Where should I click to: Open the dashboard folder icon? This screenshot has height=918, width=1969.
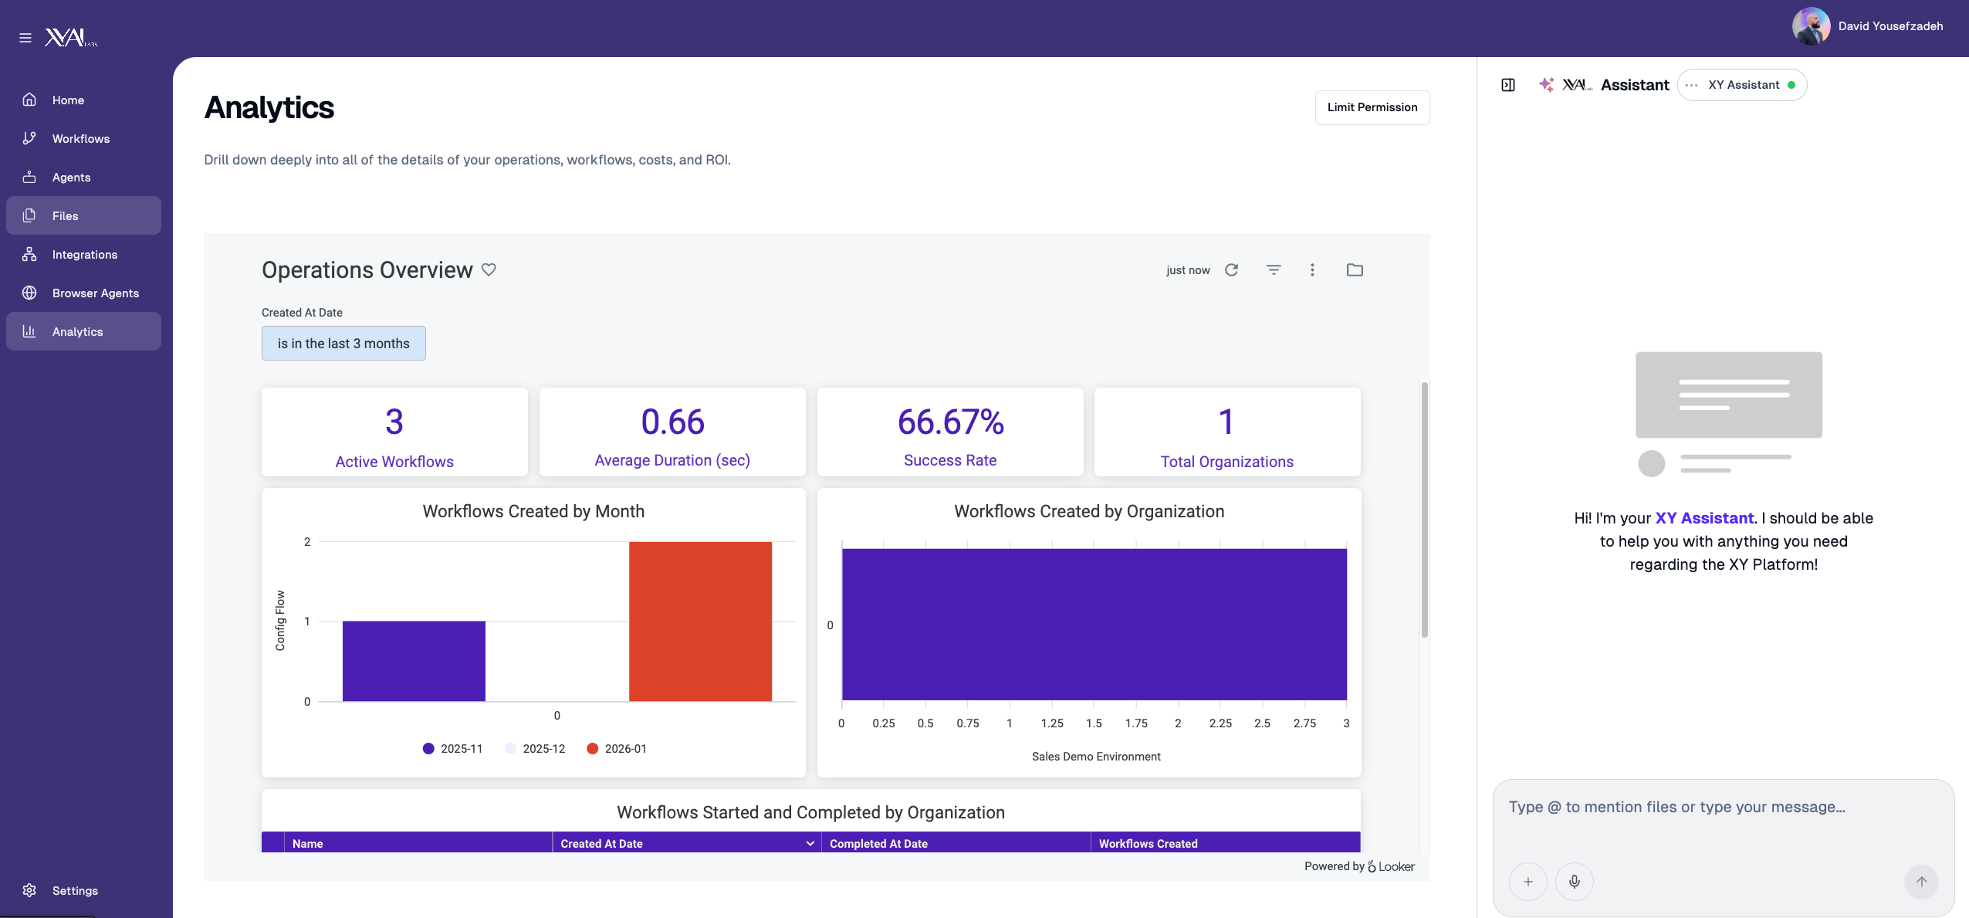point(1355,270)
